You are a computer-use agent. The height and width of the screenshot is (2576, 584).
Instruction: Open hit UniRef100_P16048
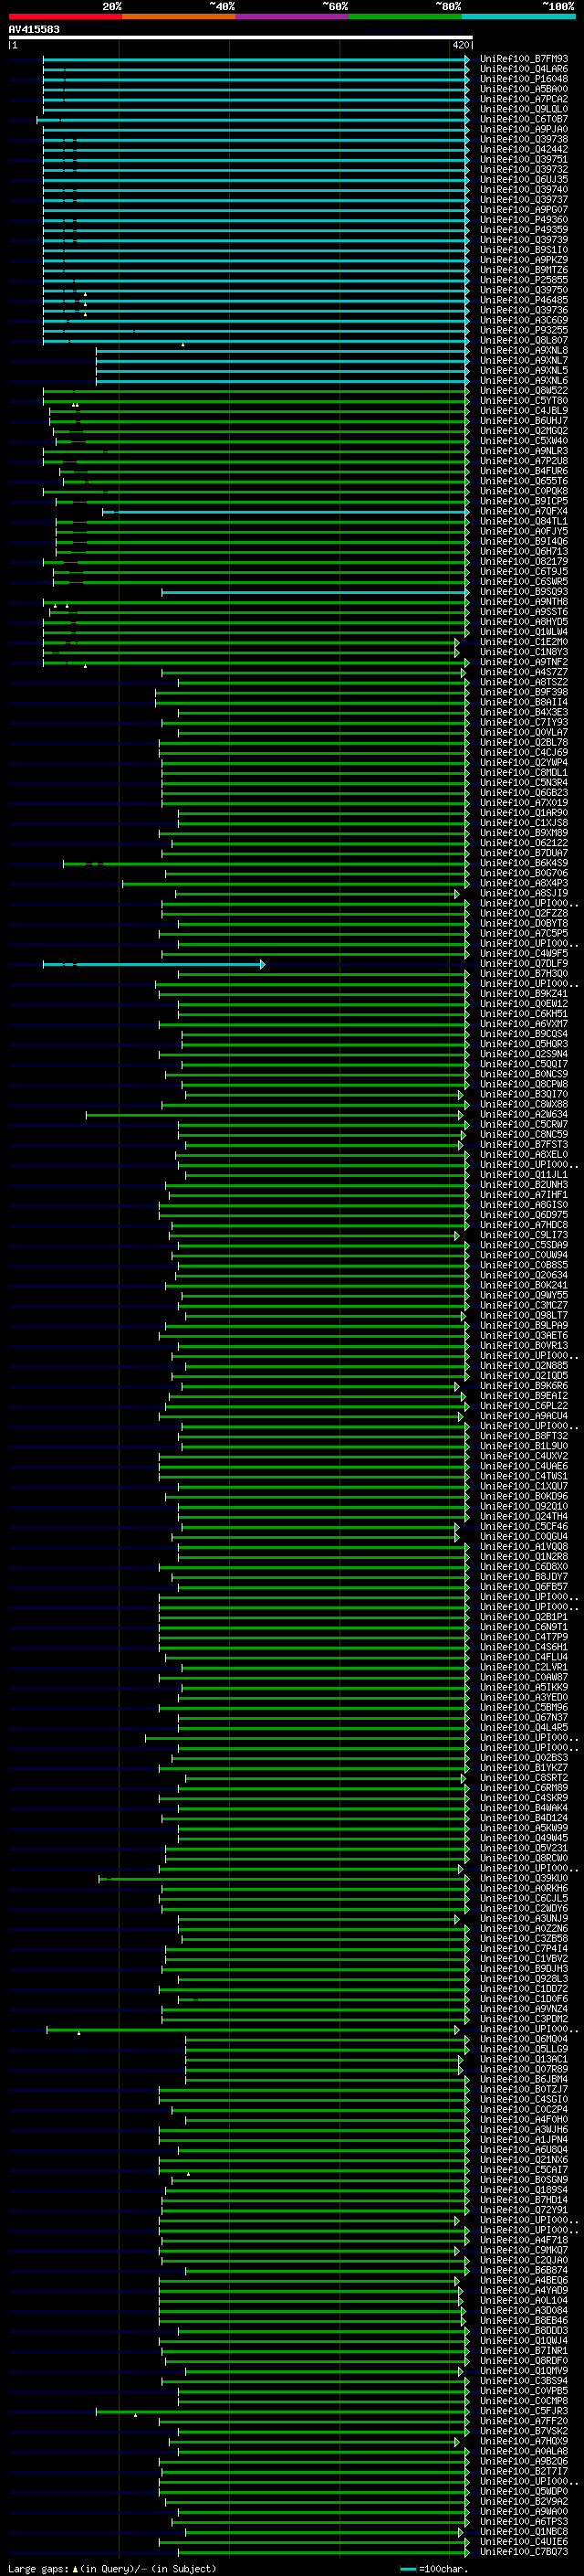523,79
